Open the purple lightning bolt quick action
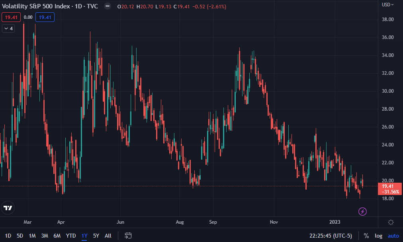This screenshot has height=242, width=403. 362,211
